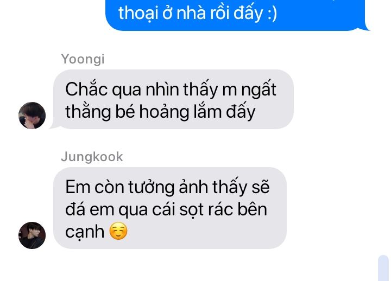Click the line "đá em qua cái sọt rác bên"
The height and width of the screenshot is (281, 391).
[166, 209]
